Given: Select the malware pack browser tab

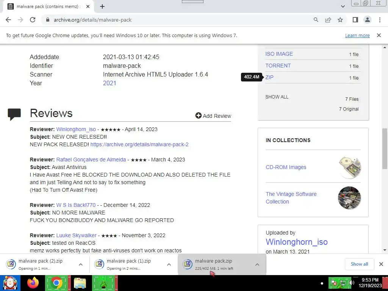Looking at the screenshot, I should [x=48, y=7].
